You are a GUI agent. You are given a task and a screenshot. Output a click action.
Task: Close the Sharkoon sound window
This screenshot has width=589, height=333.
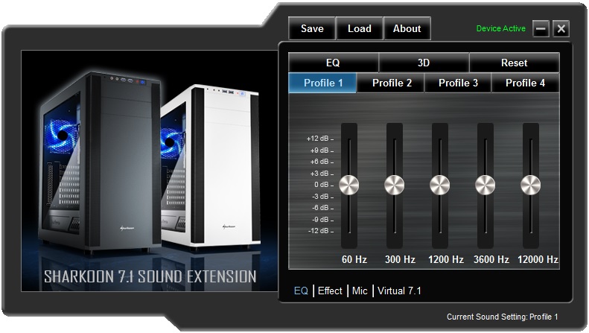point(561,28)
